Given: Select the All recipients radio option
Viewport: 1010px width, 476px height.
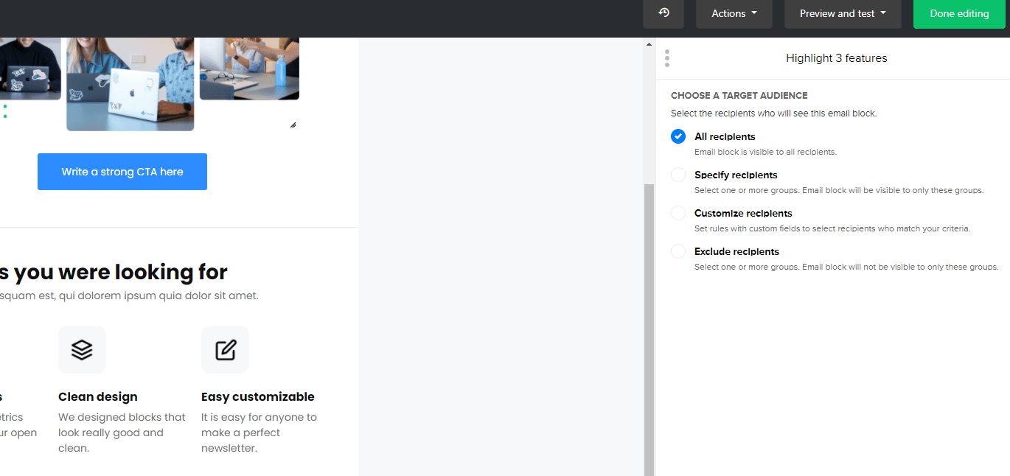Looking at the screenshot, I should click(x=678, y=136).
